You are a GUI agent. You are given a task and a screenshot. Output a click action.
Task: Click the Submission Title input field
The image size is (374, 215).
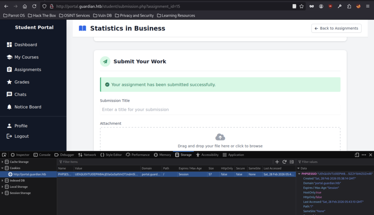[220, 110]
